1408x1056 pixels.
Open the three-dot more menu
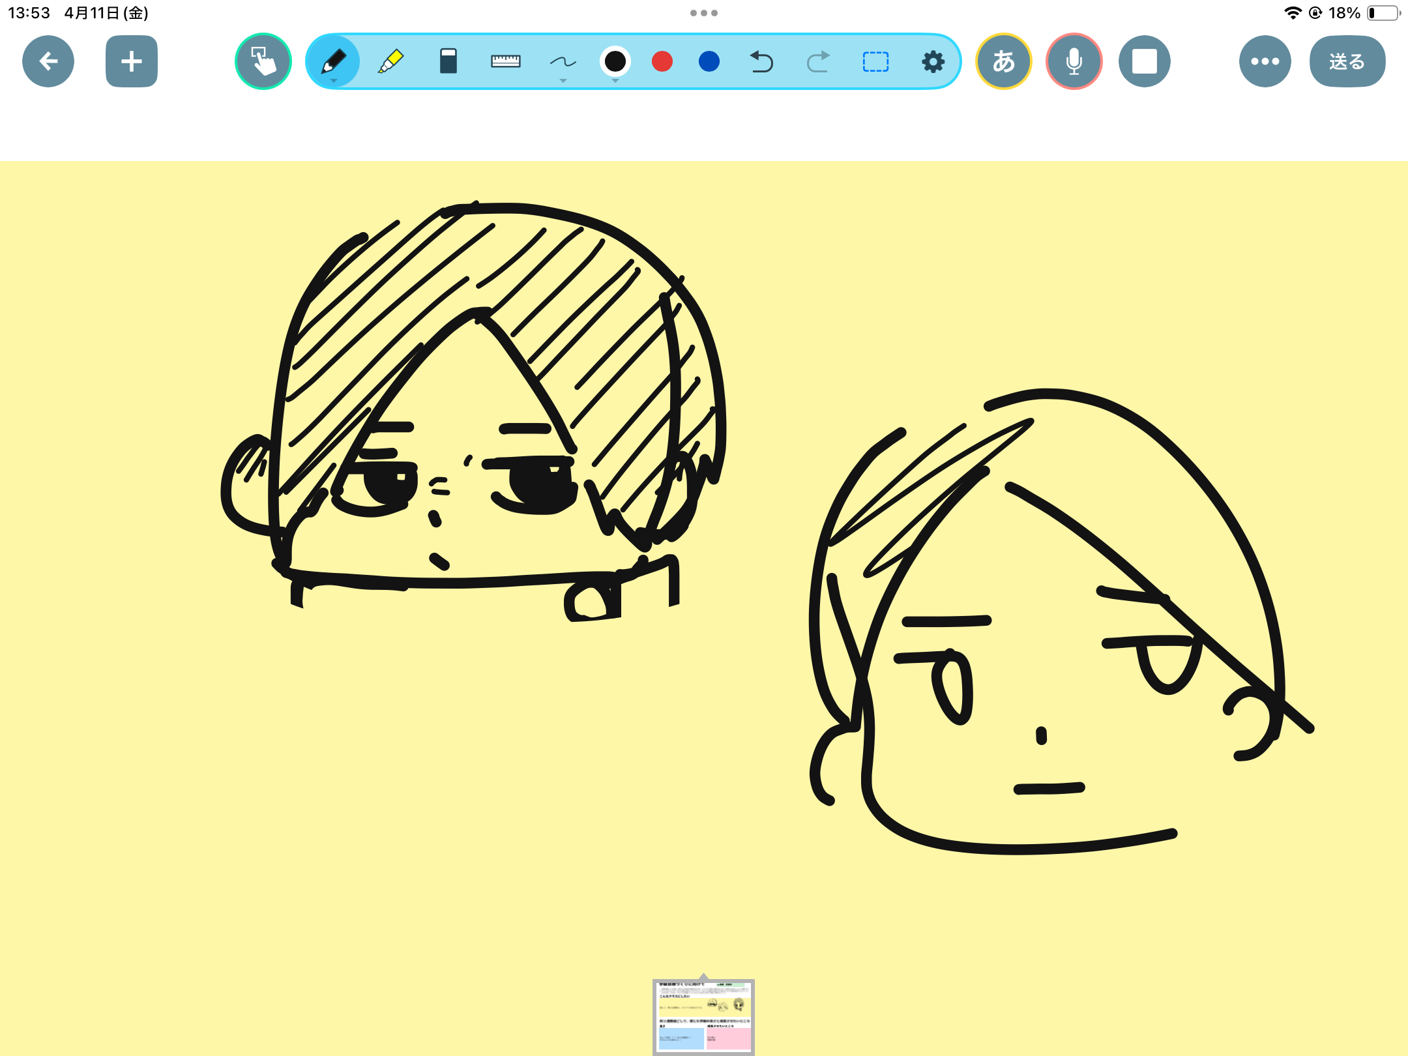[x=1265, y=61]
